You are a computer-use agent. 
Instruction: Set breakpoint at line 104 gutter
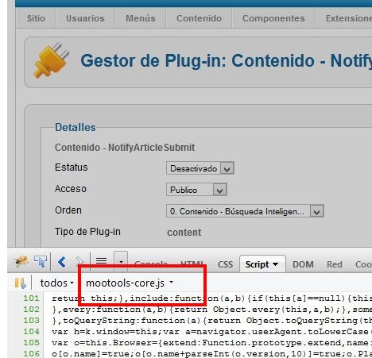tap(31, 332)
